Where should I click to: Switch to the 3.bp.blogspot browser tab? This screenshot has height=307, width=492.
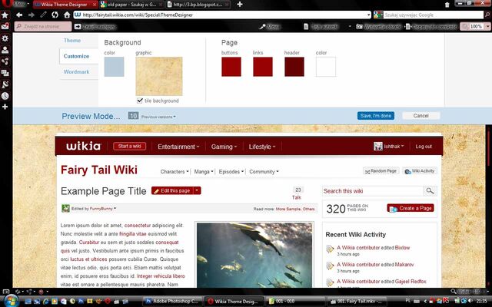[198, 5]
